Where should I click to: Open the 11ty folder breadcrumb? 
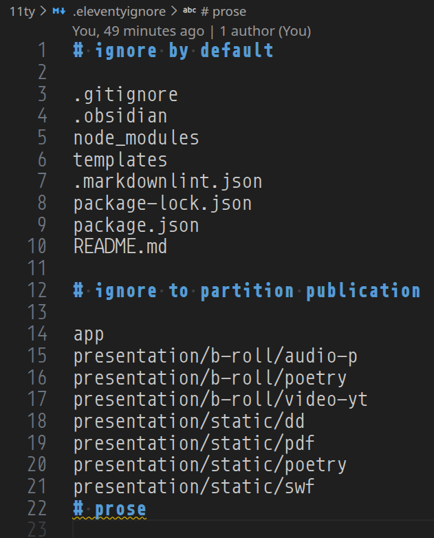point(22,12)
